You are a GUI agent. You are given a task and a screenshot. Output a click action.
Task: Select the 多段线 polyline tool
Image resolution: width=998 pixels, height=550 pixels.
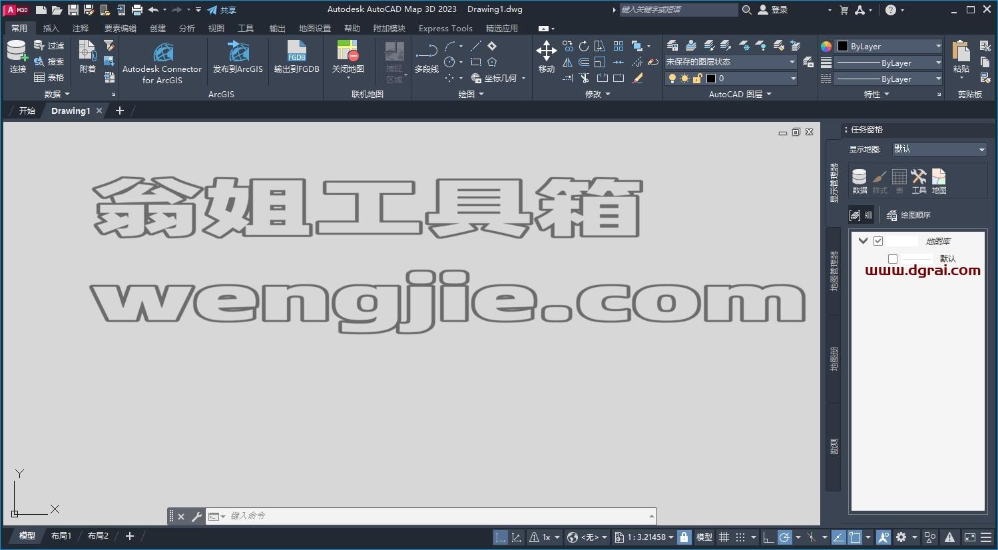(x=427, y=57)
